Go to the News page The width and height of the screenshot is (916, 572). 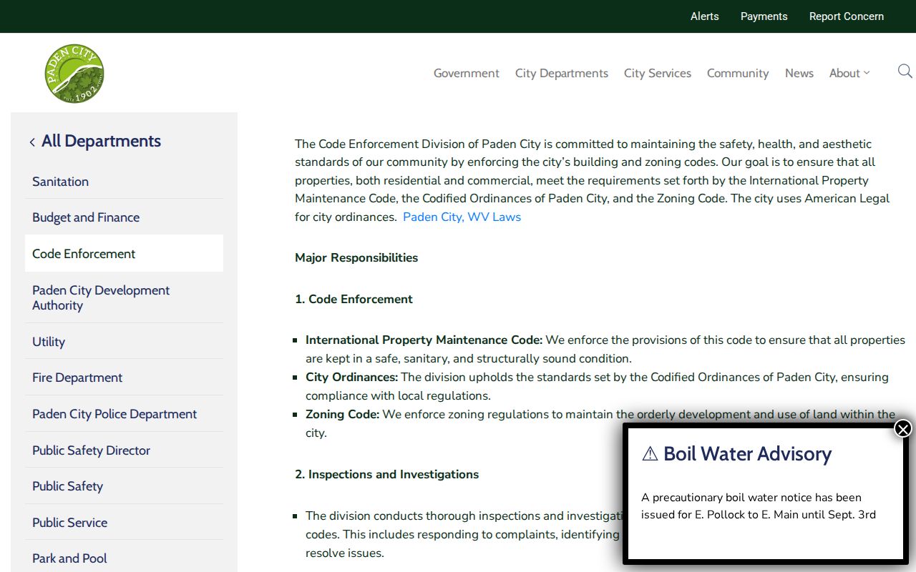[799, 73]
